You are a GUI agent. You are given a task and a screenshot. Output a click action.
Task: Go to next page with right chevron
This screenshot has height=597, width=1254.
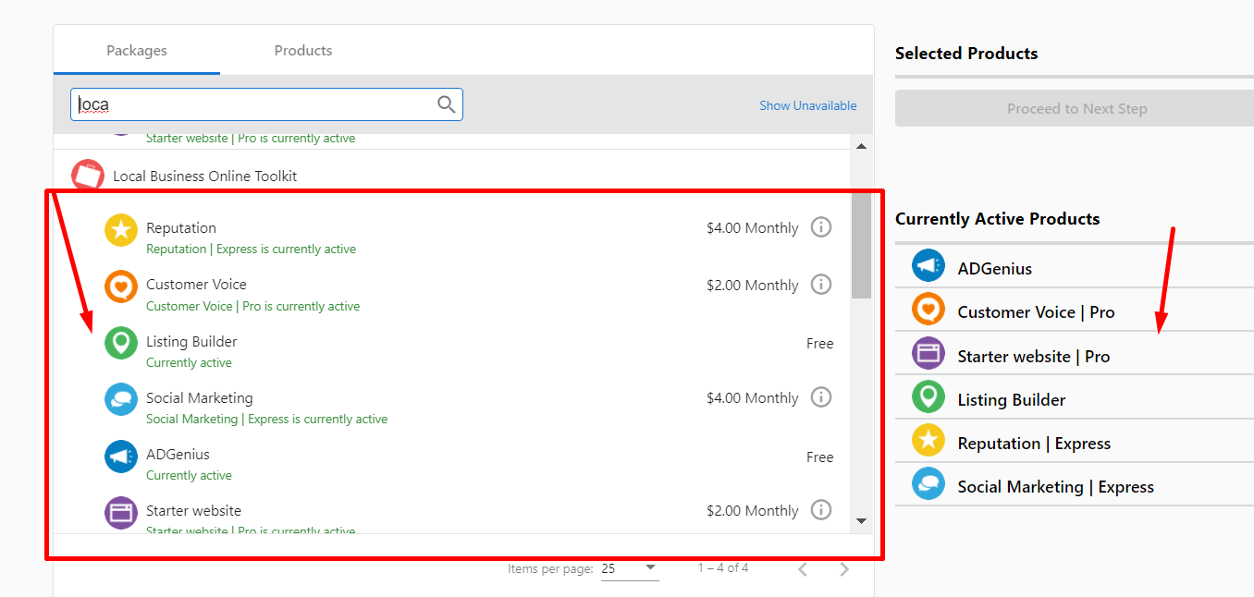click(843, 569)
